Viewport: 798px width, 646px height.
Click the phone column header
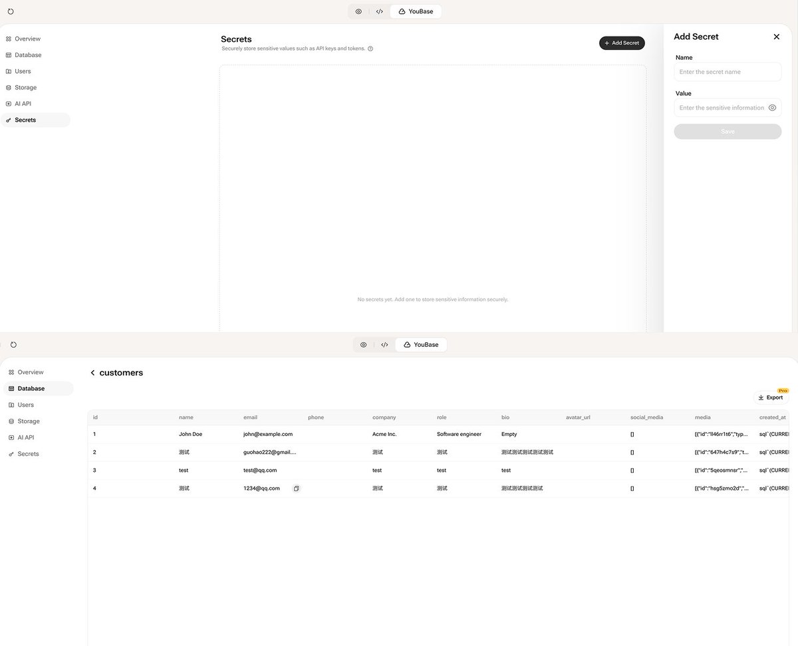316,417
